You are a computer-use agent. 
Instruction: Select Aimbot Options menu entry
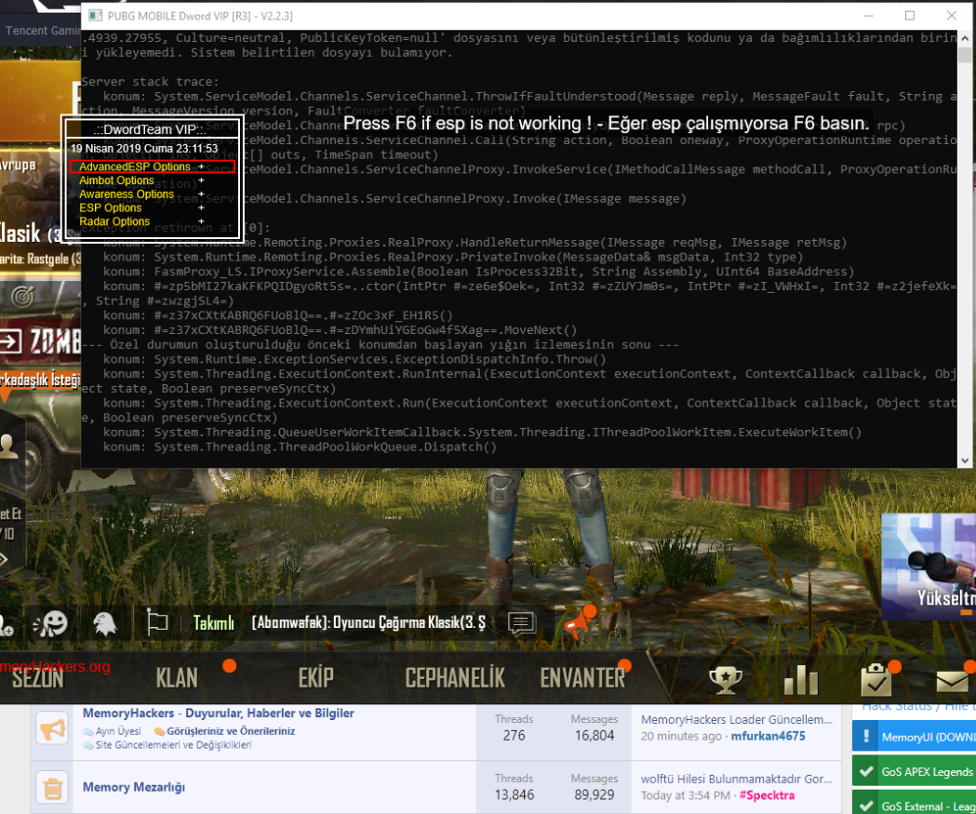(116, 180)
